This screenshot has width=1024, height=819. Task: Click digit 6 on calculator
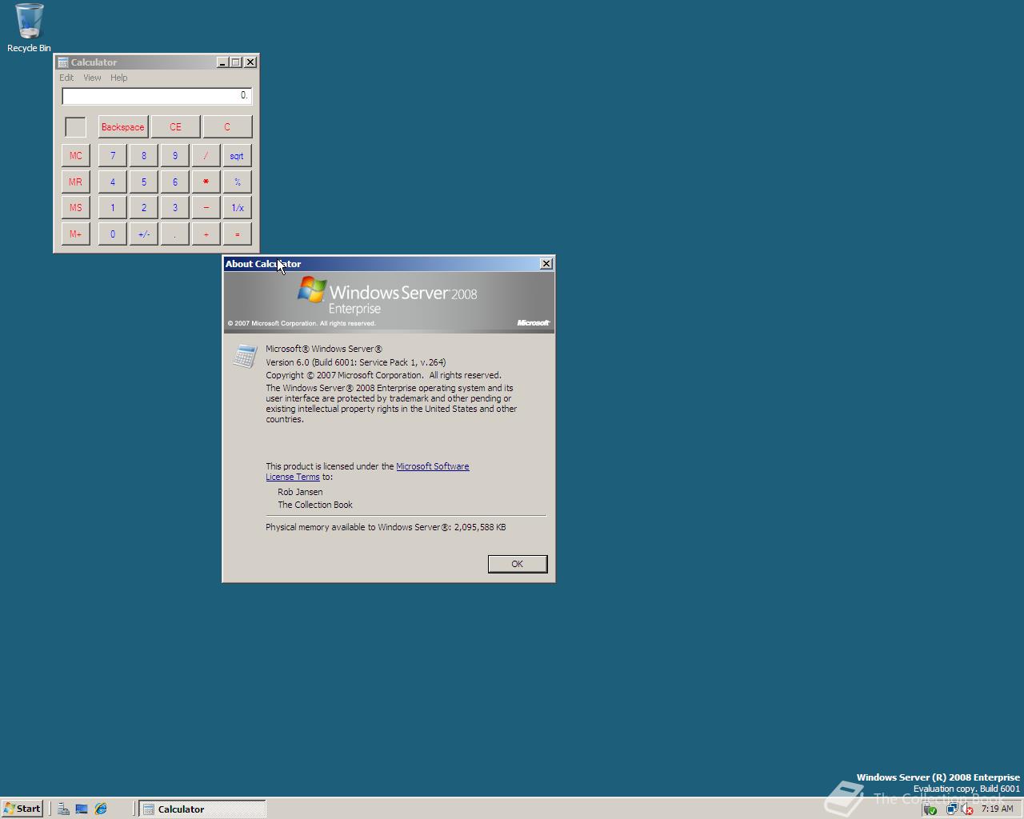pyautogui.click(x=175, y=182)
